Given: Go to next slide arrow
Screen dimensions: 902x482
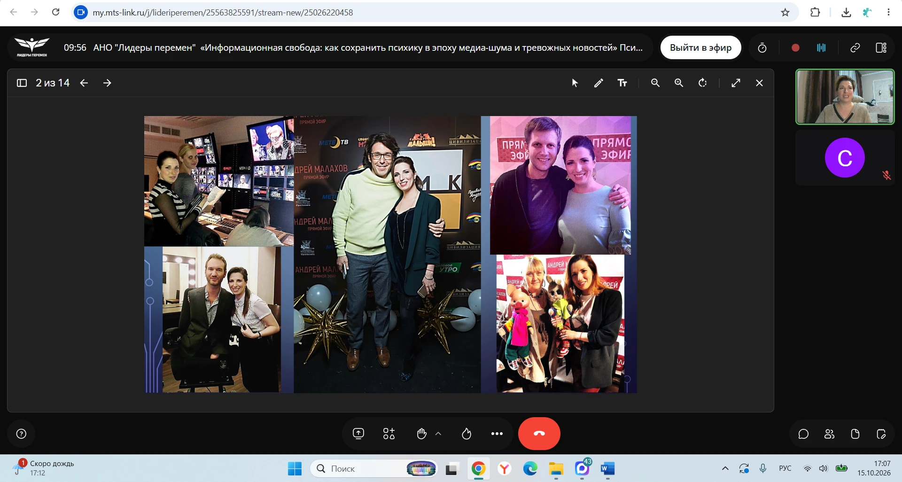Looking at the screenshot, I should point(107,83).
